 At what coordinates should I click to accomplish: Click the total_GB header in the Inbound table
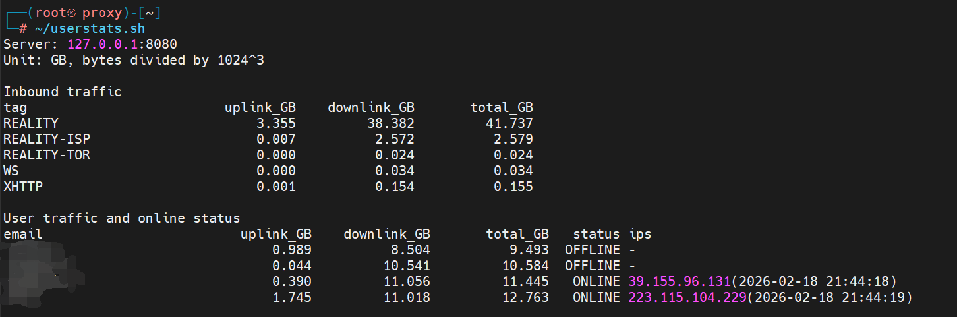point(502,107)
